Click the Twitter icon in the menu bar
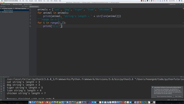The height and width of the screenshot is (104, 184). coord(152,1)
